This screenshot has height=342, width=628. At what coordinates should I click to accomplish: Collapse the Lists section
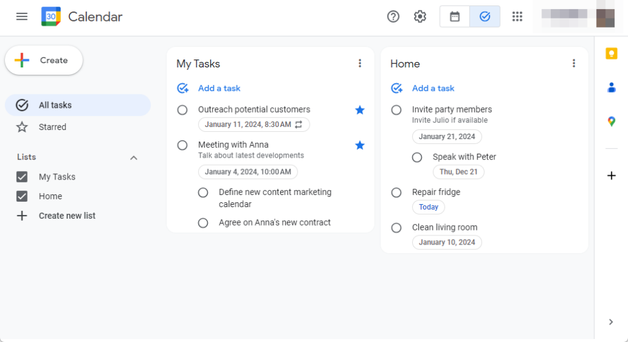click(x=134, y=158)
